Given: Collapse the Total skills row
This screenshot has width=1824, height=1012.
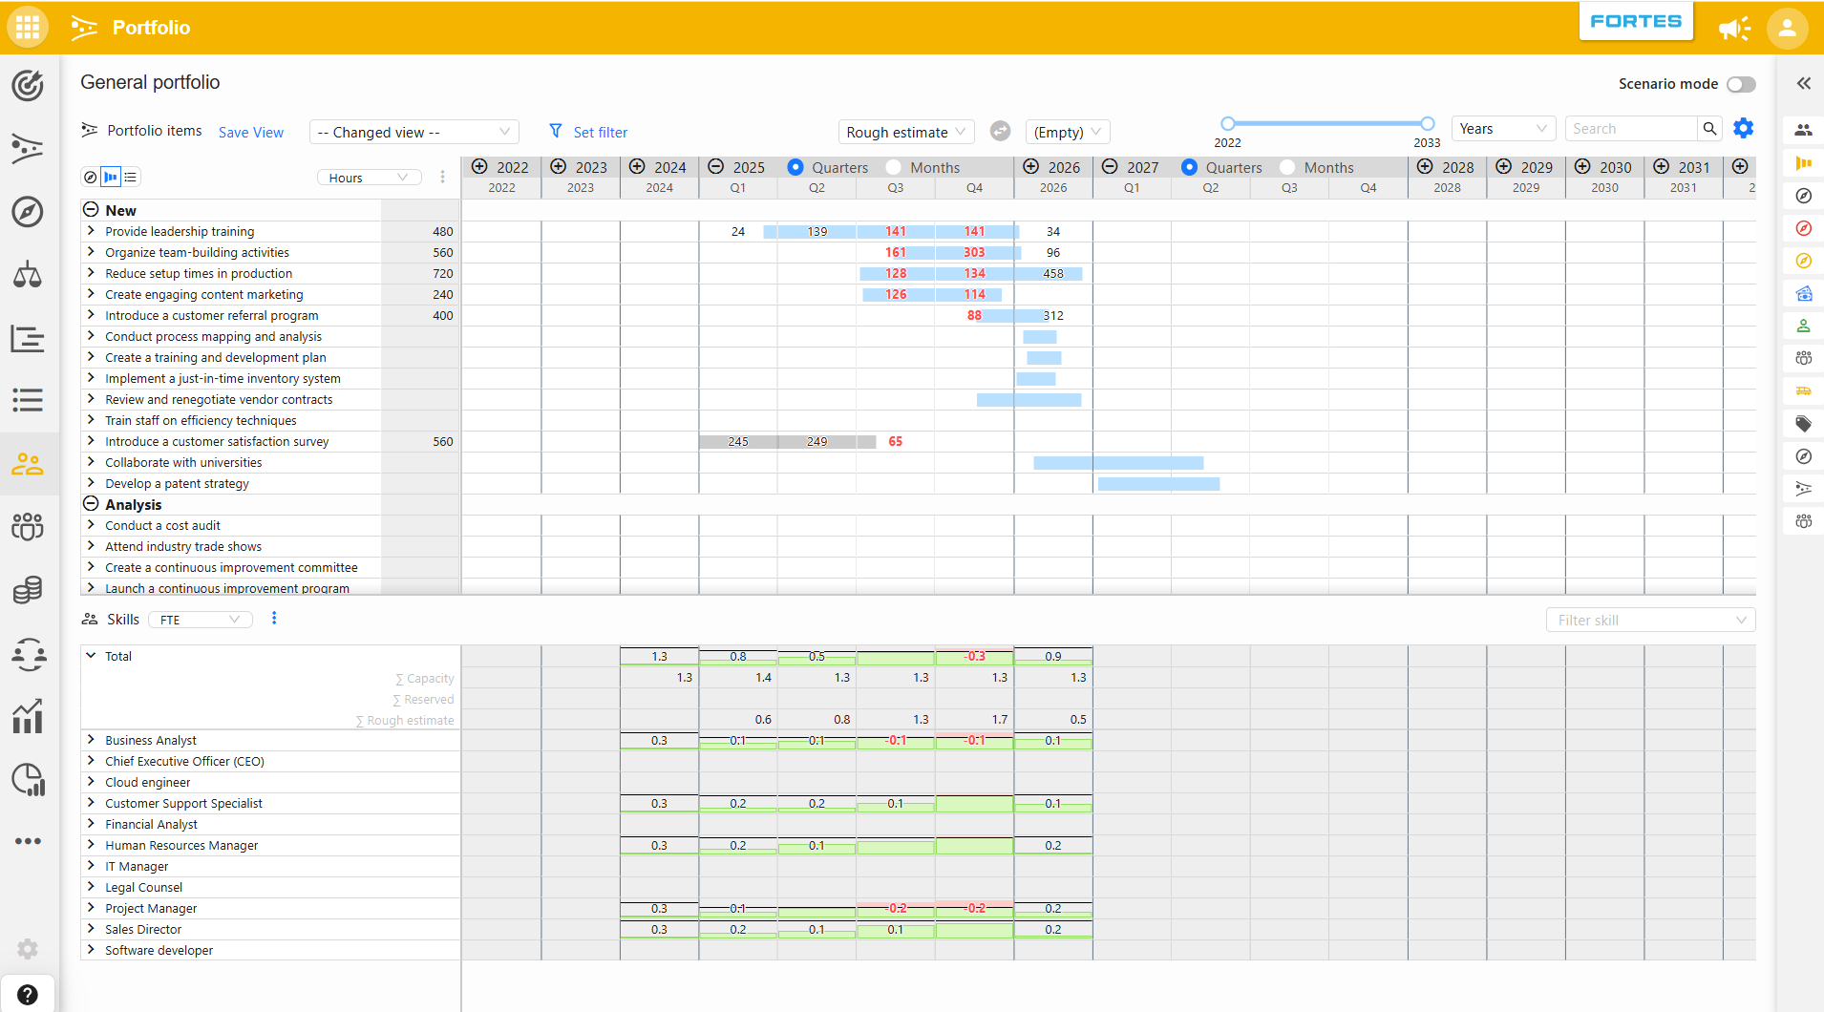Looking at the screenshot, I should [91, 656].
